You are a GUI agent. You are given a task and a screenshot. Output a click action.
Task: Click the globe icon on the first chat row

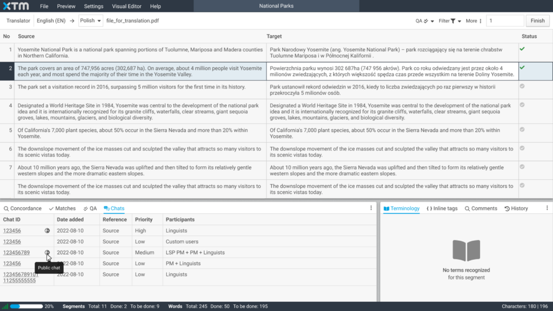coord(48,231)
